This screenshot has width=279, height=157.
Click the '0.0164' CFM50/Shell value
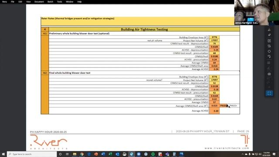[x=214, y=96]
